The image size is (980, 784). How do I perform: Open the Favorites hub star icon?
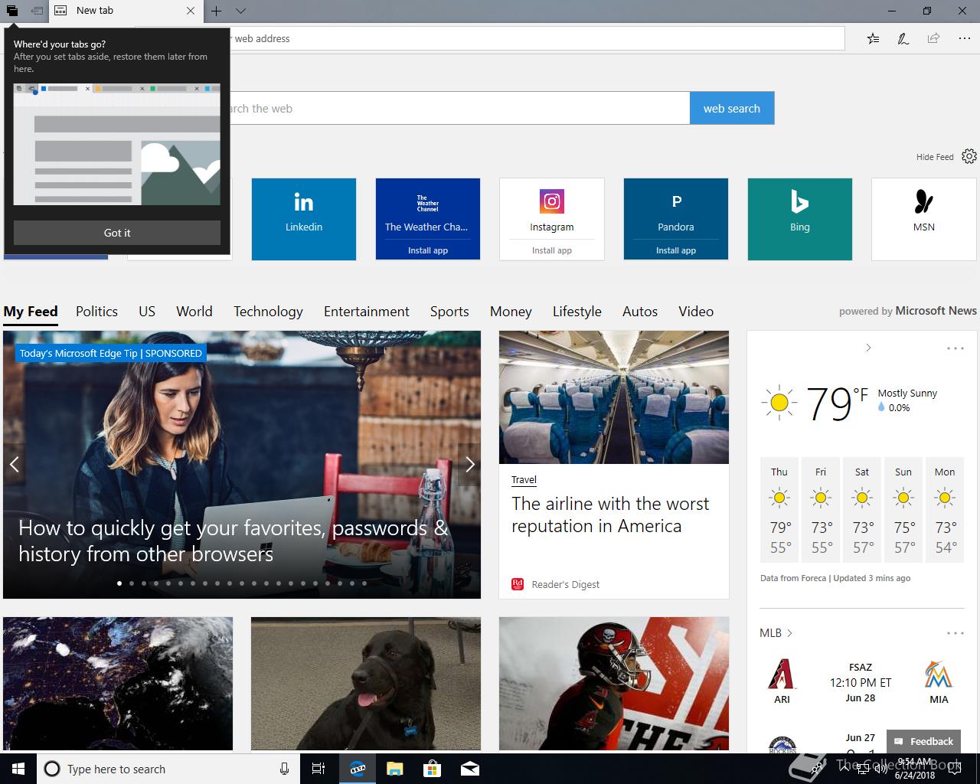[x=873, y=38]
